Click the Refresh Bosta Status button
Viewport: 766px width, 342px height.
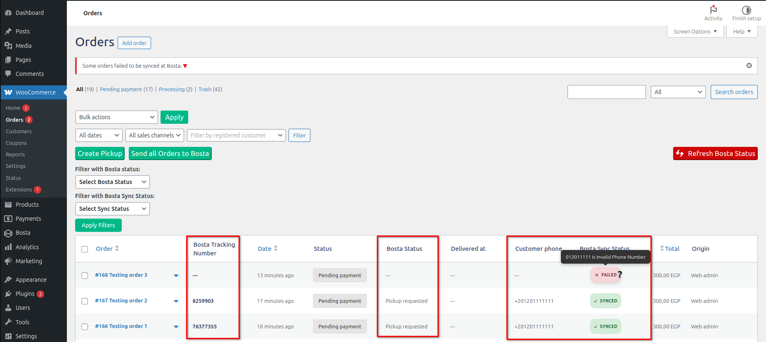[x=715, y=153]
